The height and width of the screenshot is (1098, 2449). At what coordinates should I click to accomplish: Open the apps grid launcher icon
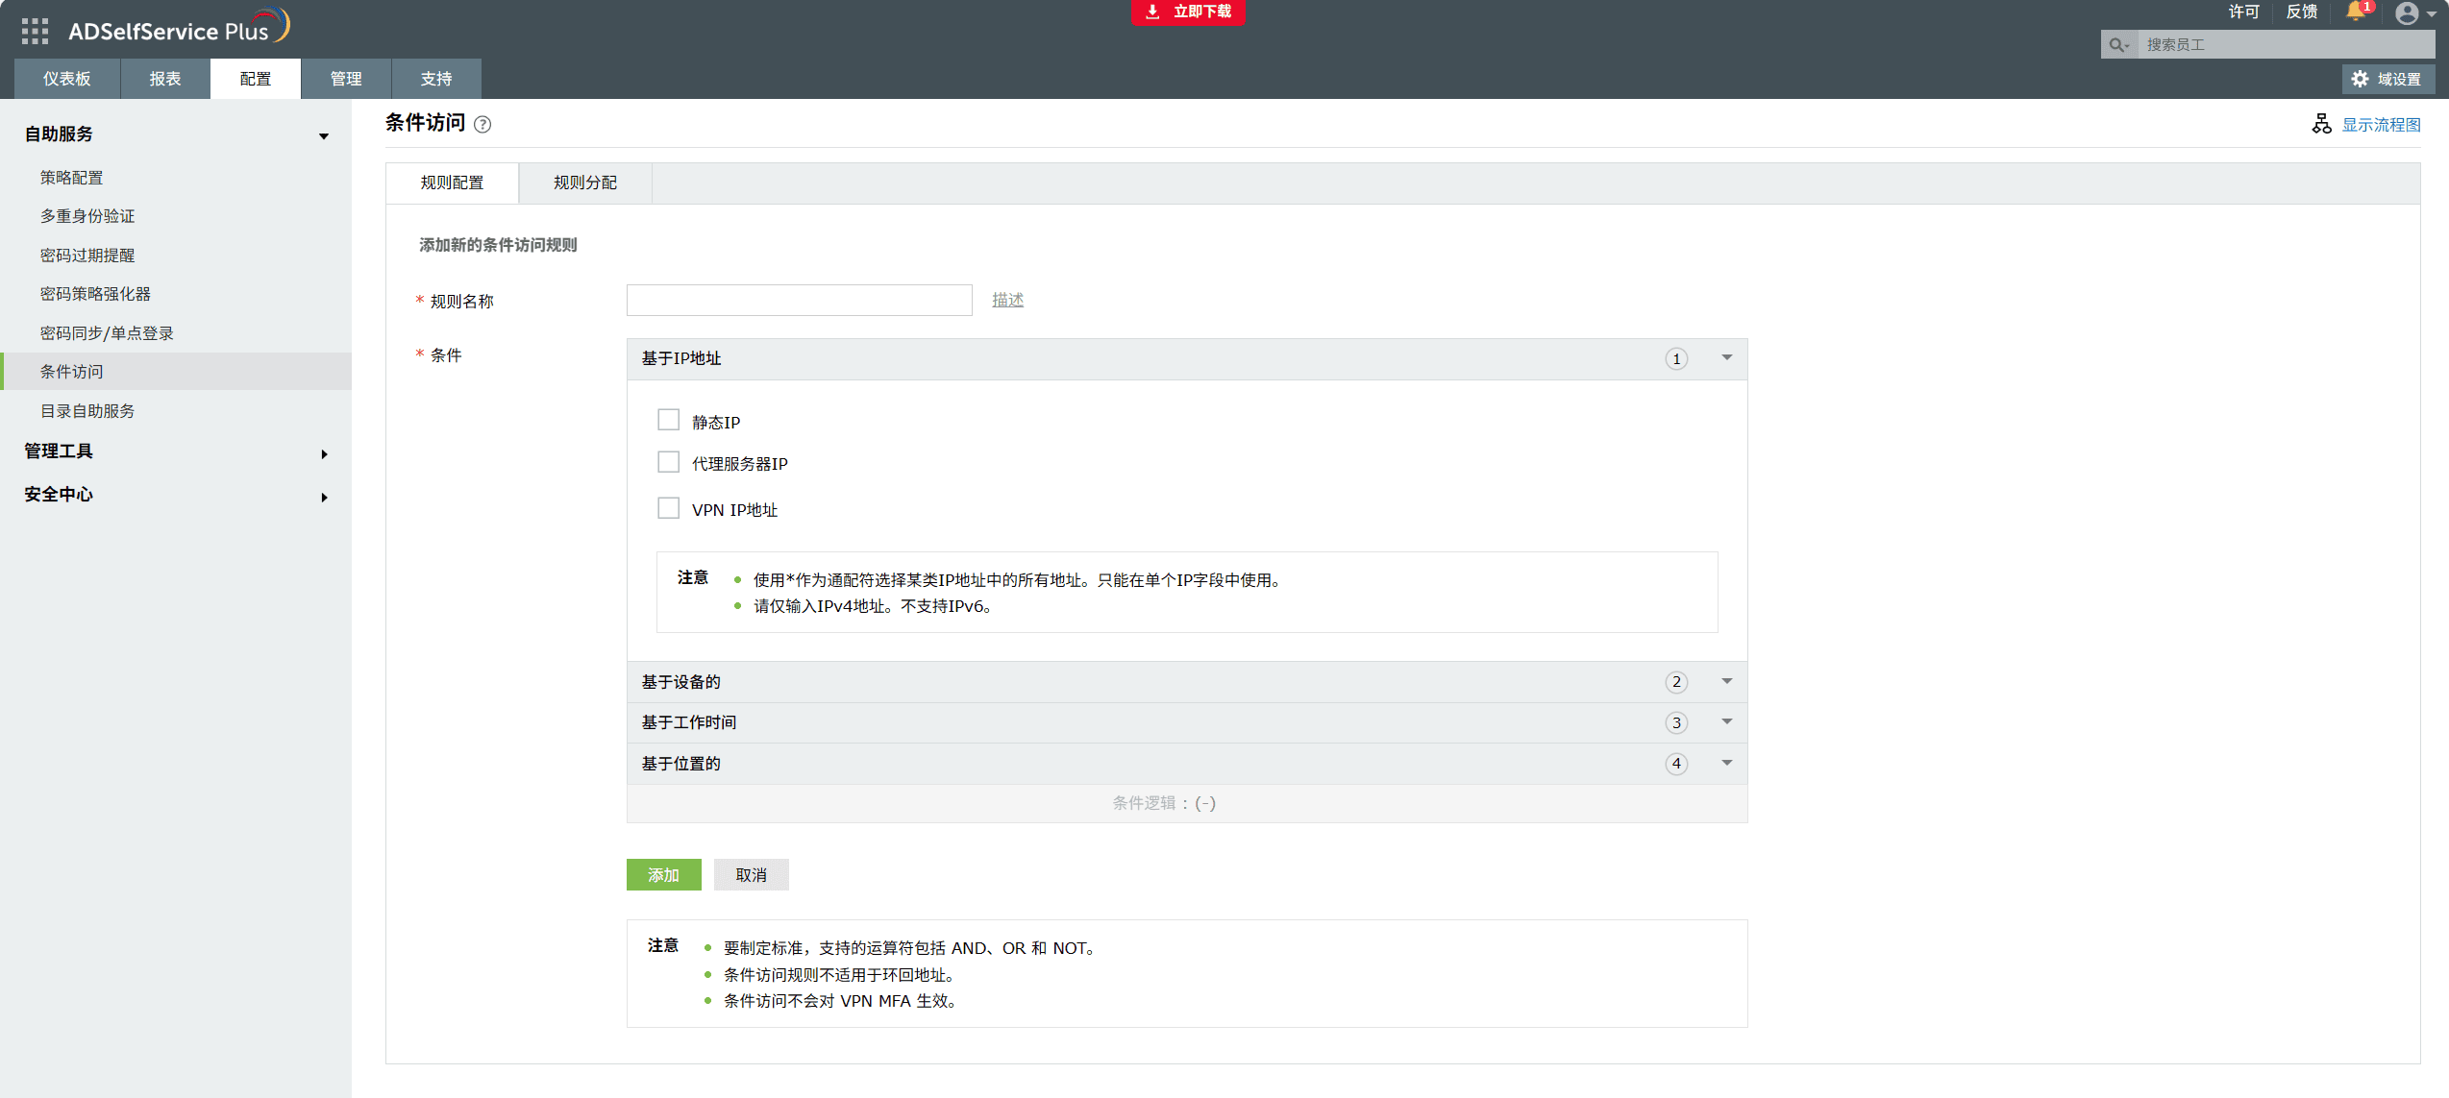pyautogui.click(x=35, y=31)
